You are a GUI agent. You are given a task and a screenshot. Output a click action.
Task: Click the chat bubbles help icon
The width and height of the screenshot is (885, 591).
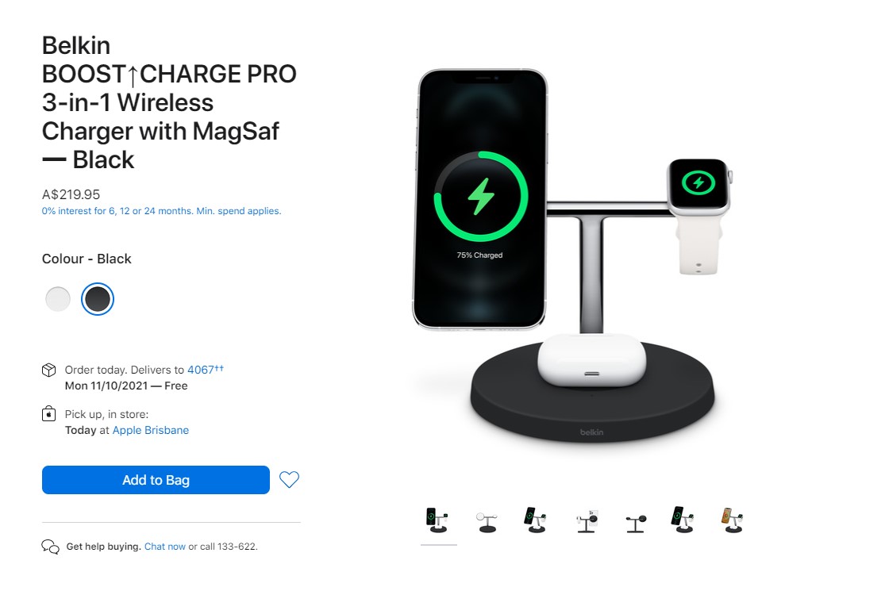(50, 547)
